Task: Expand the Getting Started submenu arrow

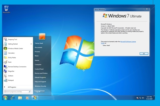Action: tap(31, 44)
